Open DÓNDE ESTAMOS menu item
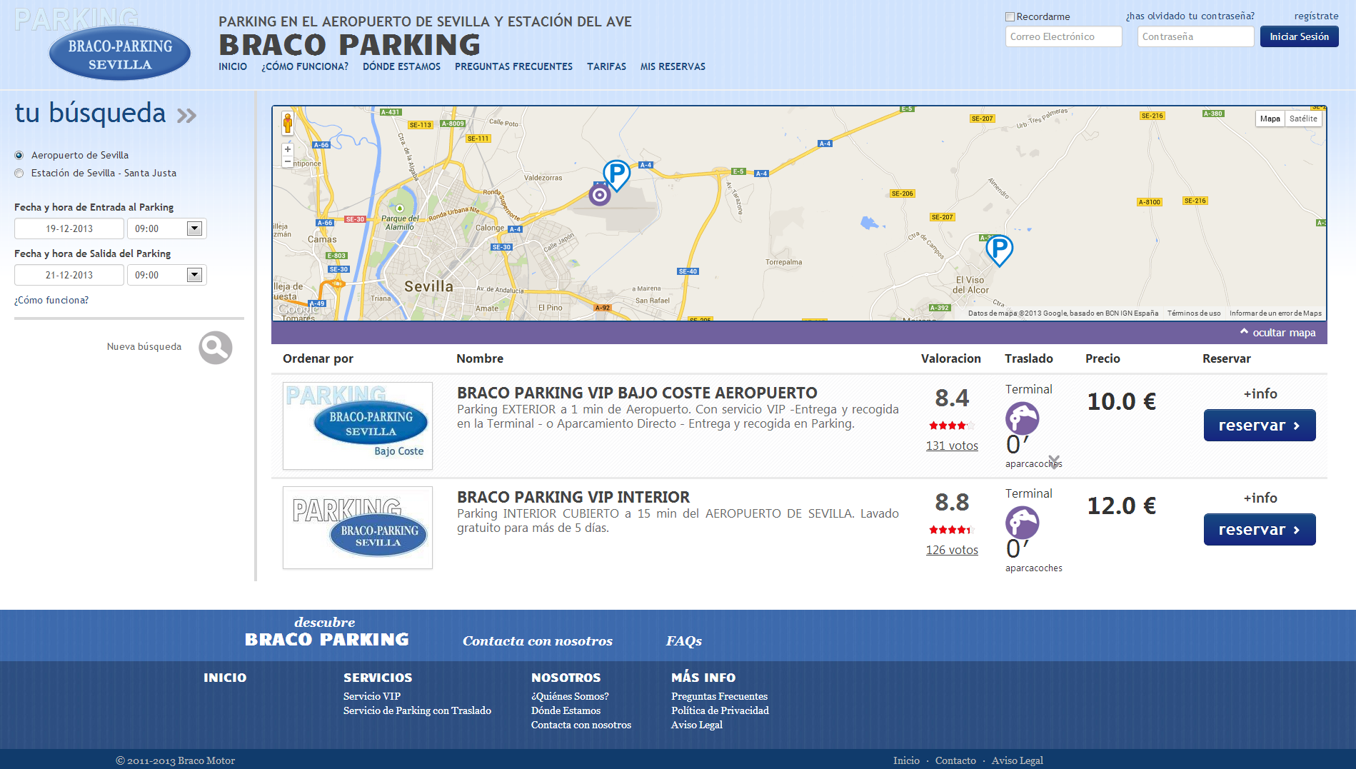The width and height of the screenshot is (1356, 769). (x=401, y=66)
